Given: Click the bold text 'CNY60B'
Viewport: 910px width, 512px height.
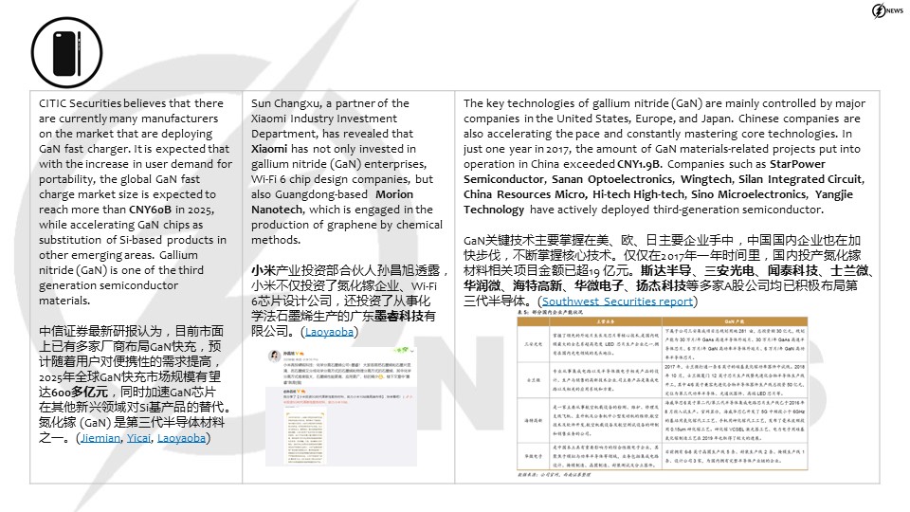Looking at the screenshot, I should click(151, 210).
